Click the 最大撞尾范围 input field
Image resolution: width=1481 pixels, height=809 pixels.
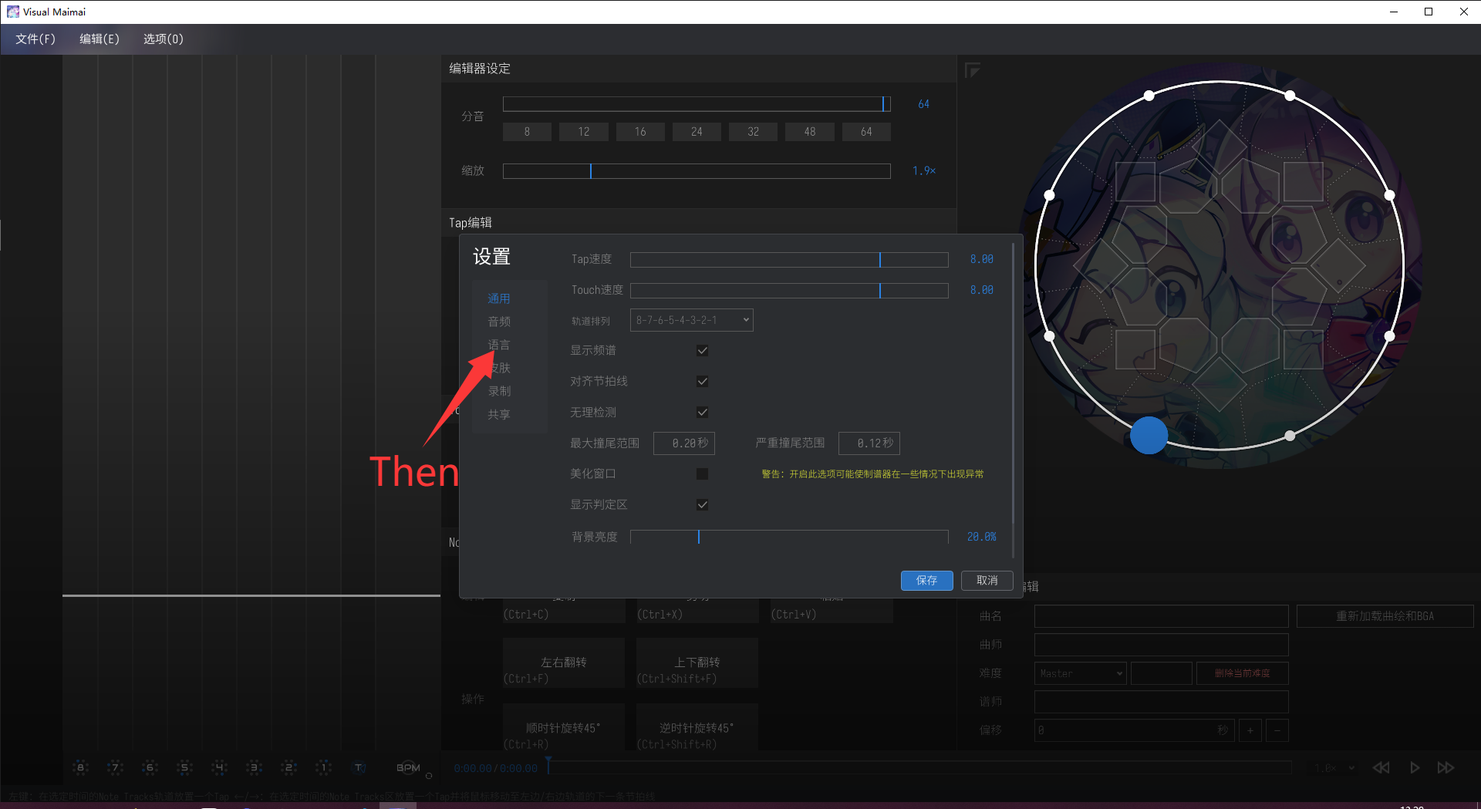point(683,443)
